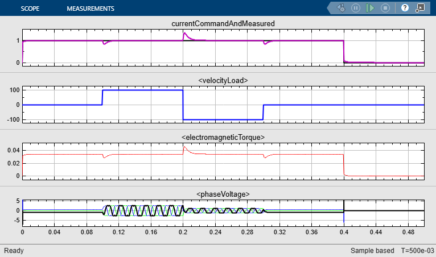Click the undock scope window icon
The image size is (436, 257).
[420, 8]
